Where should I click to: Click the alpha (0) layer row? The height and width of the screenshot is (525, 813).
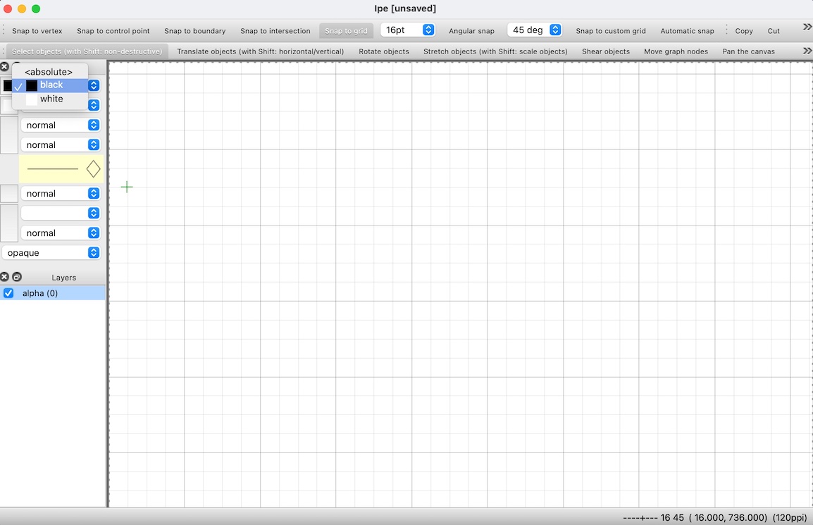[52, 293]
